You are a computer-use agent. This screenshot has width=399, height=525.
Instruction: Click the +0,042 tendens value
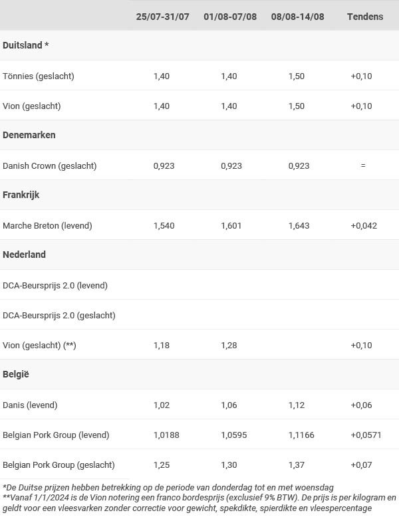tap(364, 226)
